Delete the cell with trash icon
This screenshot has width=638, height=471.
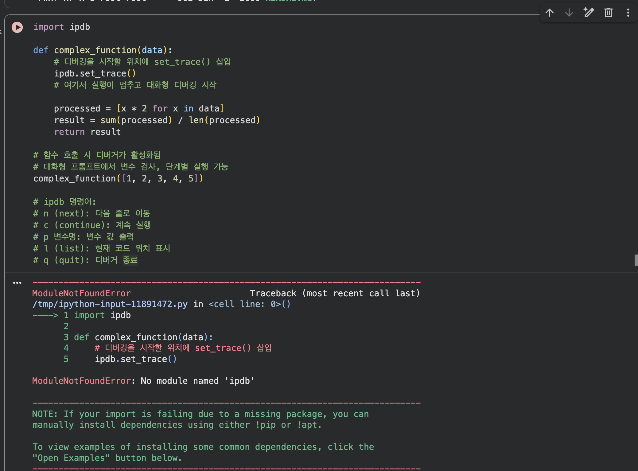point(609,13)
